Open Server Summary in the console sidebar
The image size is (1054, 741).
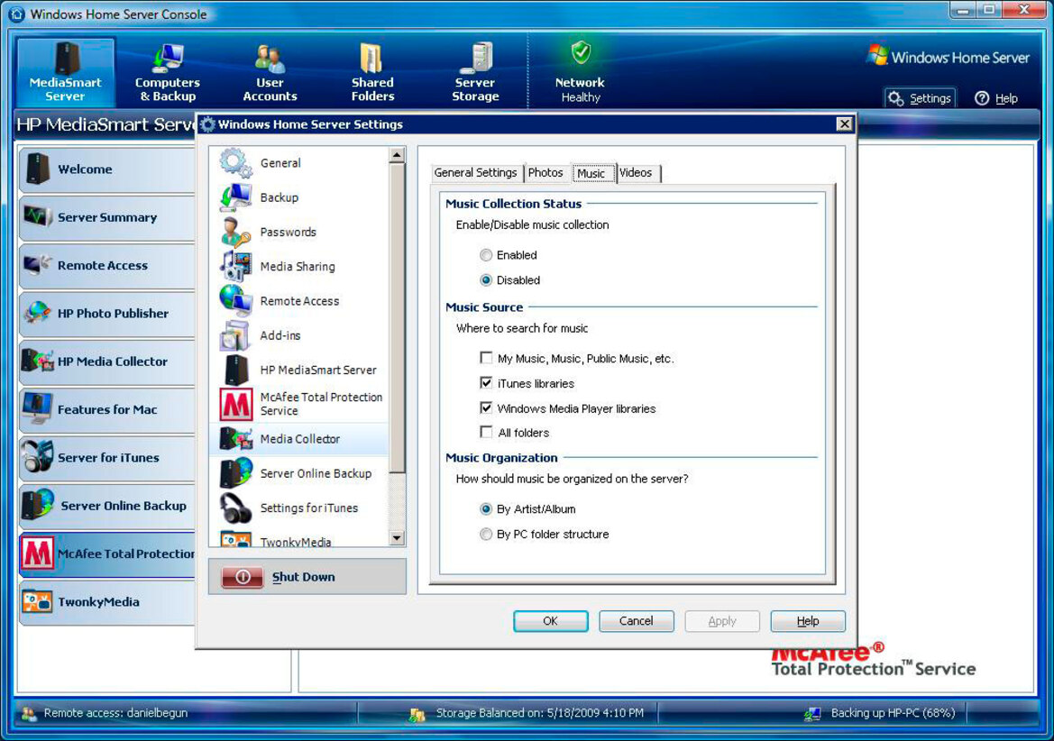tap(107, 217)
